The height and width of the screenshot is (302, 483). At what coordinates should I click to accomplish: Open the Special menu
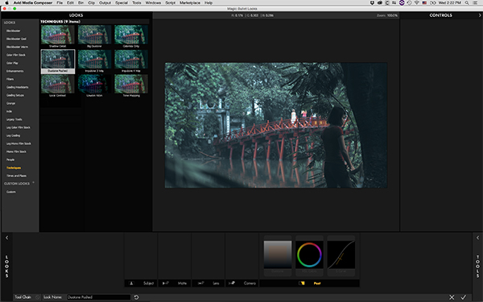click(122, 2)
